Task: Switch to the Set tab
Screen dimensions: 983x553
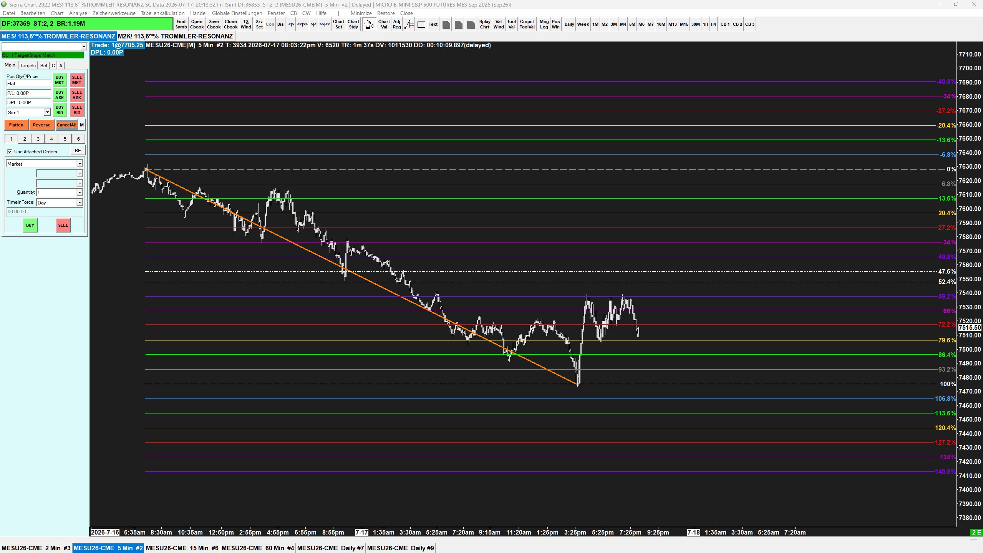Action: pyautogui.click(x=44, y=65)
